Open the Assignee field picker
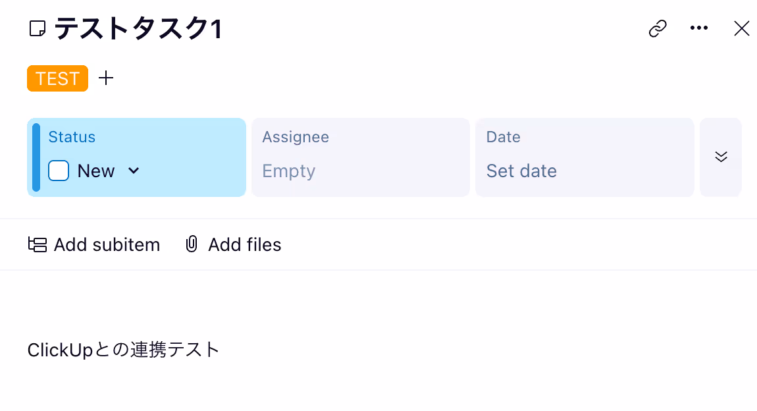 [361, 157]
